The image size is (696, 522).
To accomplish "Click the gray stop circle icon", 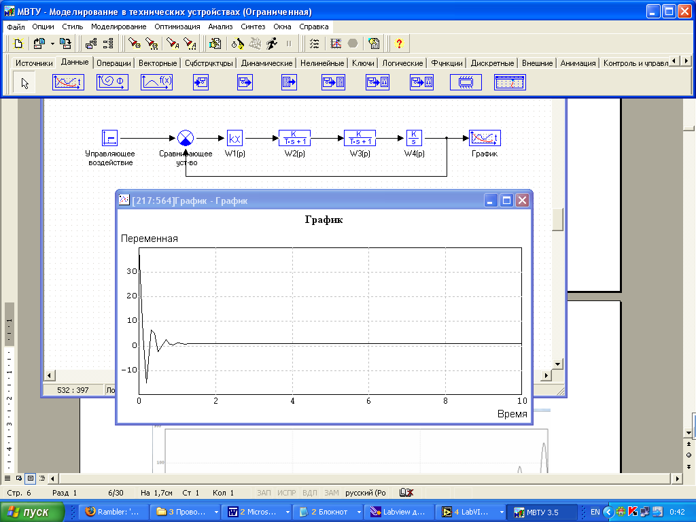I will (x=353, y=43).
